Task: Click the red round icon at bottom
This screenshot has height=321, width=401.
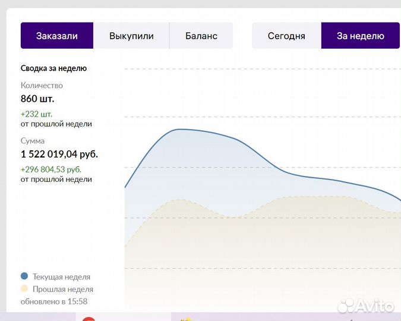Action: 89,319
